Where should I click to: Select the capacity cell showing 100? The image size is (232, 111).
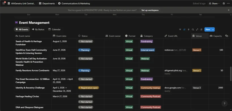(x=216, y=51)
